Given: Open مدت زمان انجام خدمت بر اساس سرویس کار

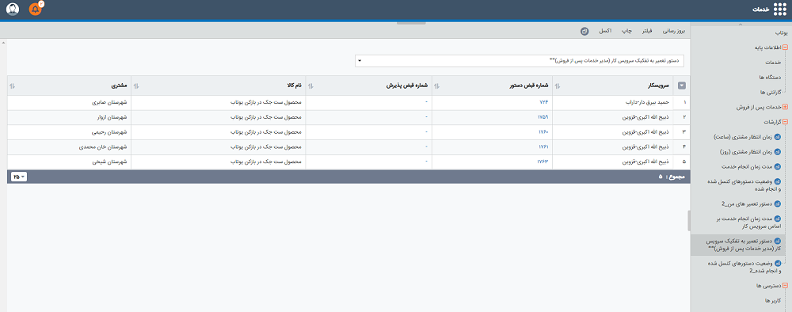Looking at the screenshot, I should point(749,223).
